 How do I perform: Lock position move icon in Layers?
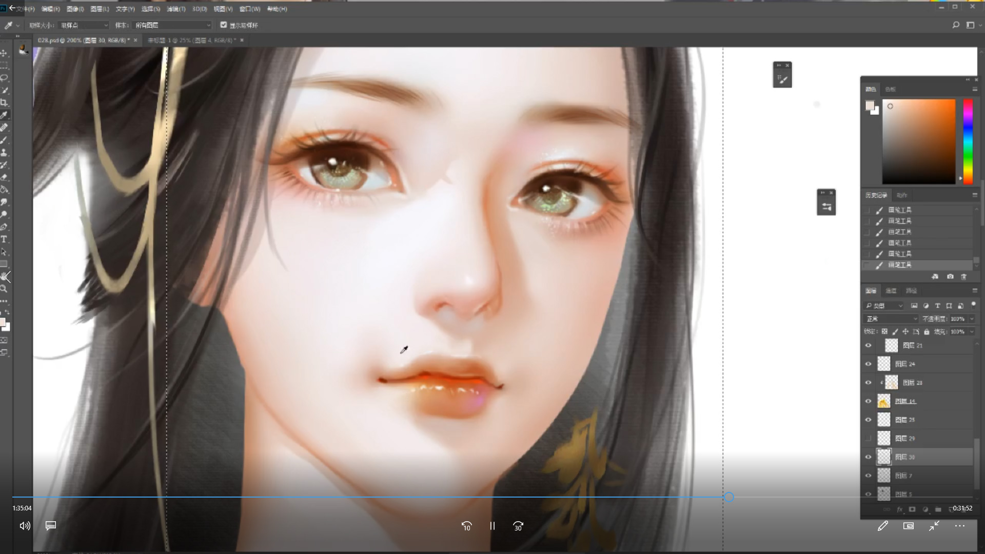click(x=905, y=331)
